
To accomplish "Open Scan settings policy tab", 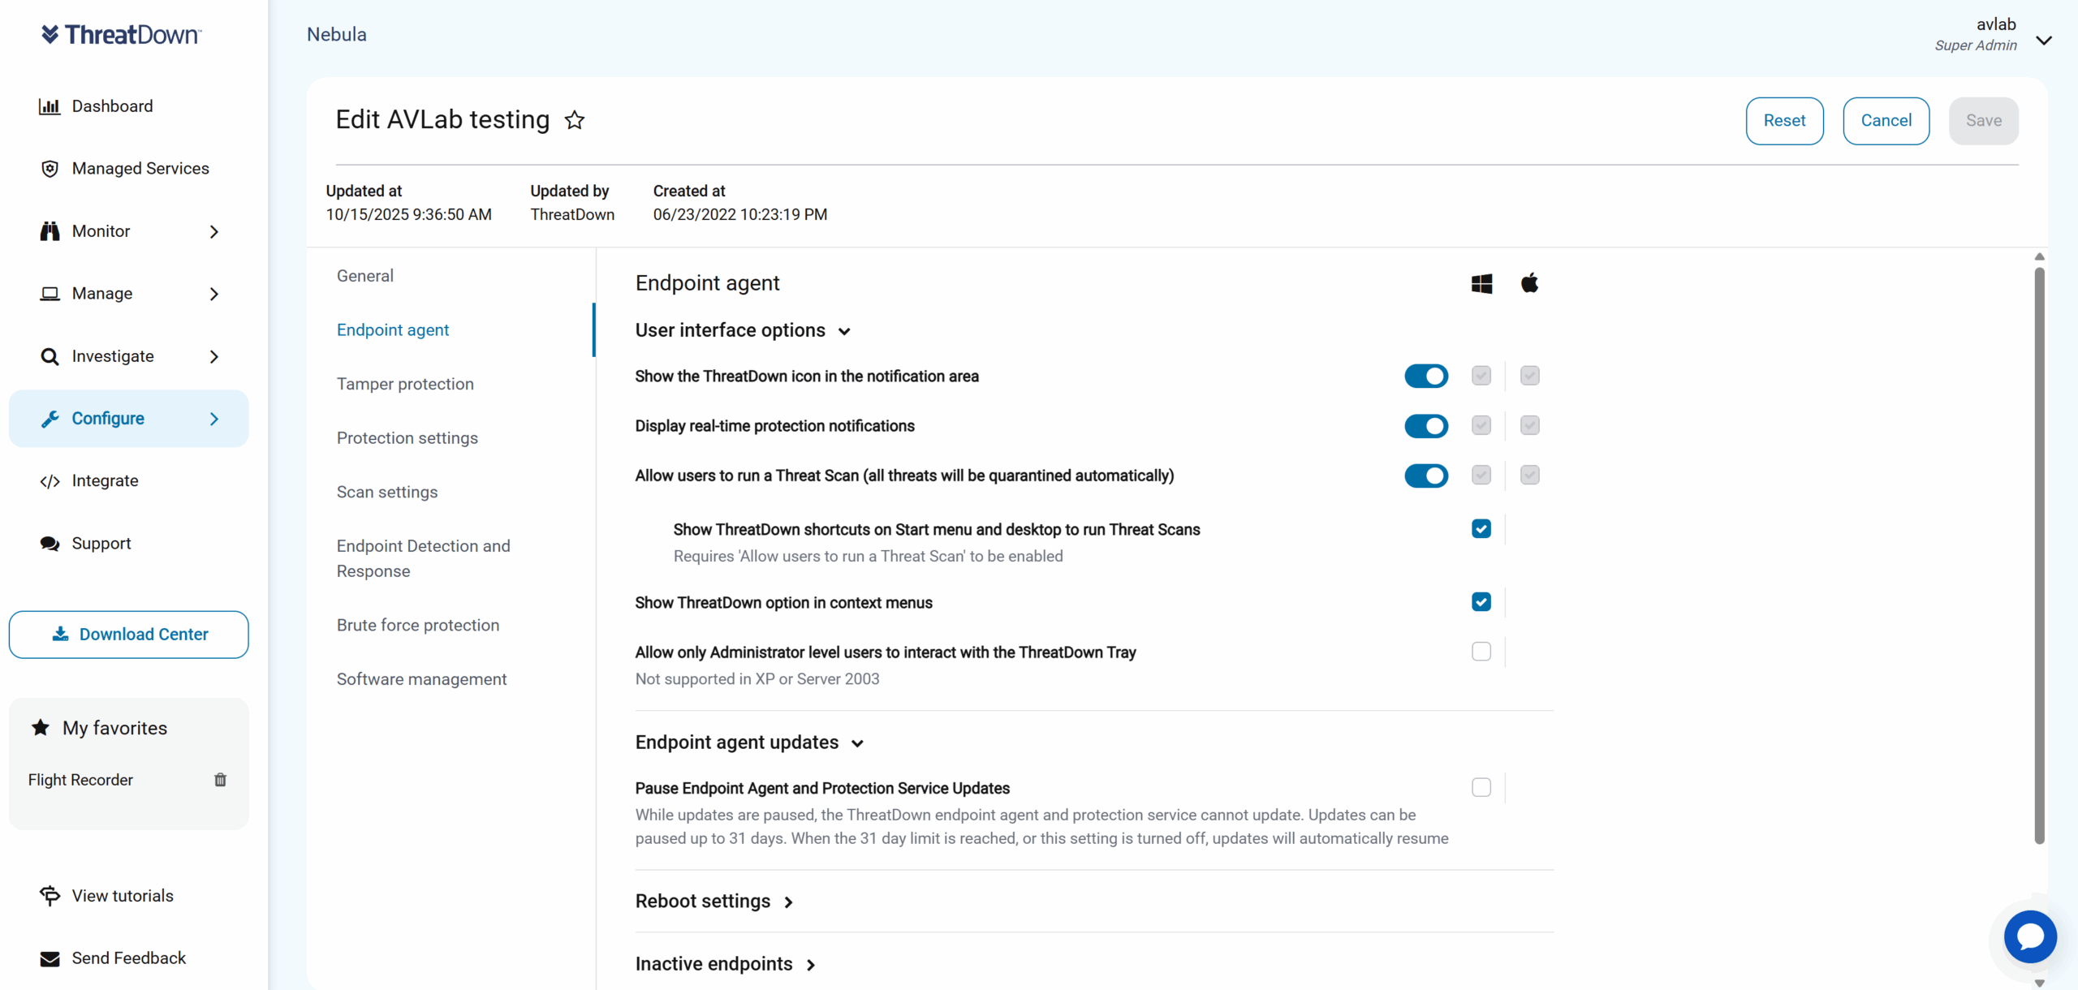I will [x=387, y=492].
